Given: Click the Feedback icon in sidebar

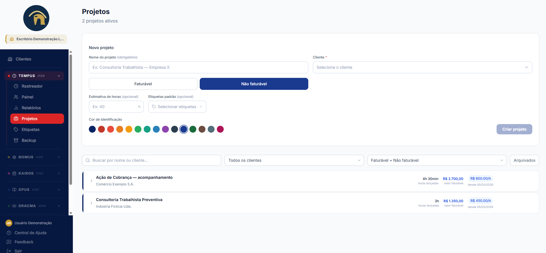Looking at the screenshot, I should (9, 242).
